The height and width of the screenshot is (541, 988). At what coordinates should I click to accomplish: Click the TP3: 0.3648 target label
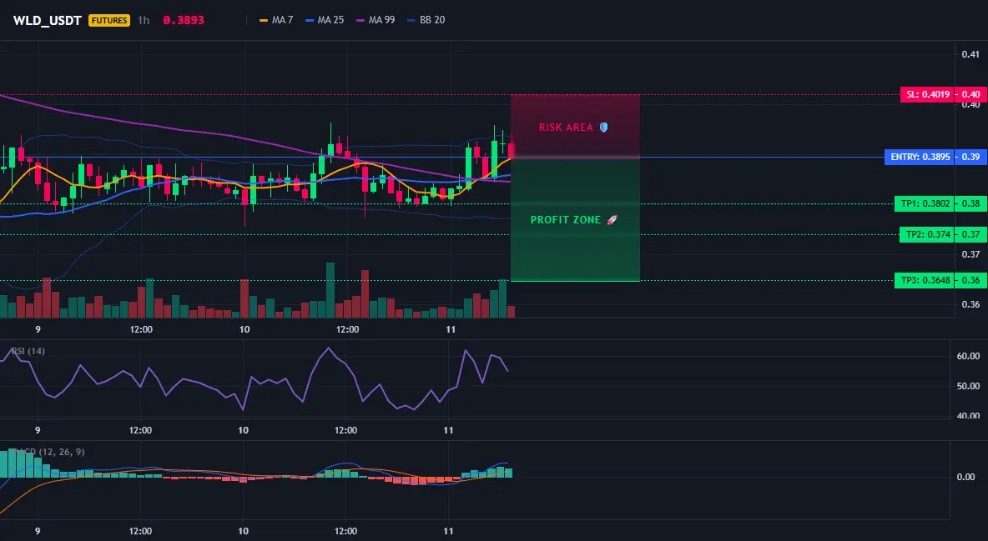point(925,280)
